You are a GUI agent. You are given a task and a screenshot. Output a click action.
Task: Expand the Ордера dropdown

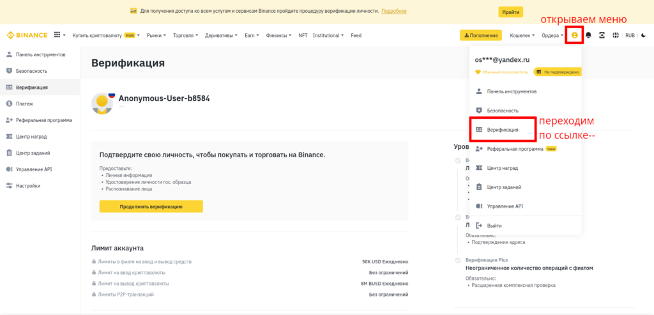coord(552,36)
